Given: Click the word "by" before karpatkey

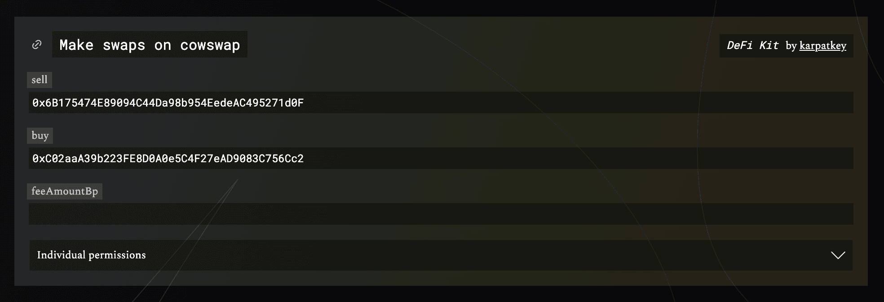Looking at the screenshot, I should 791,46.
